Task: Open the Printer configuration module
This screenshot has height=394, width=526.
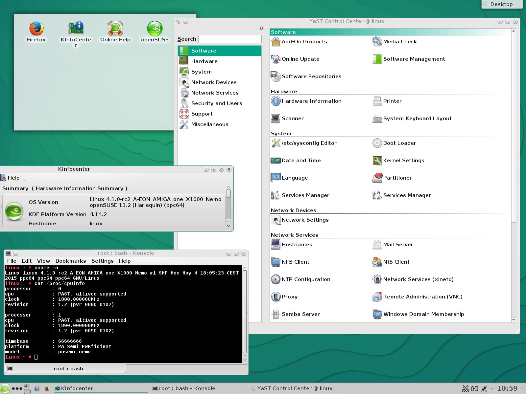Action: (392, 101)
